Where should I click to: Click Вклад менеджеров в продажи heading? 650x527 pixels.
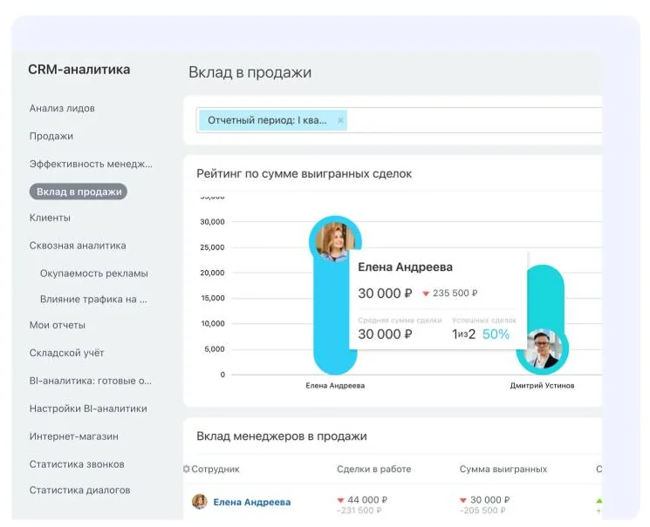282,436
